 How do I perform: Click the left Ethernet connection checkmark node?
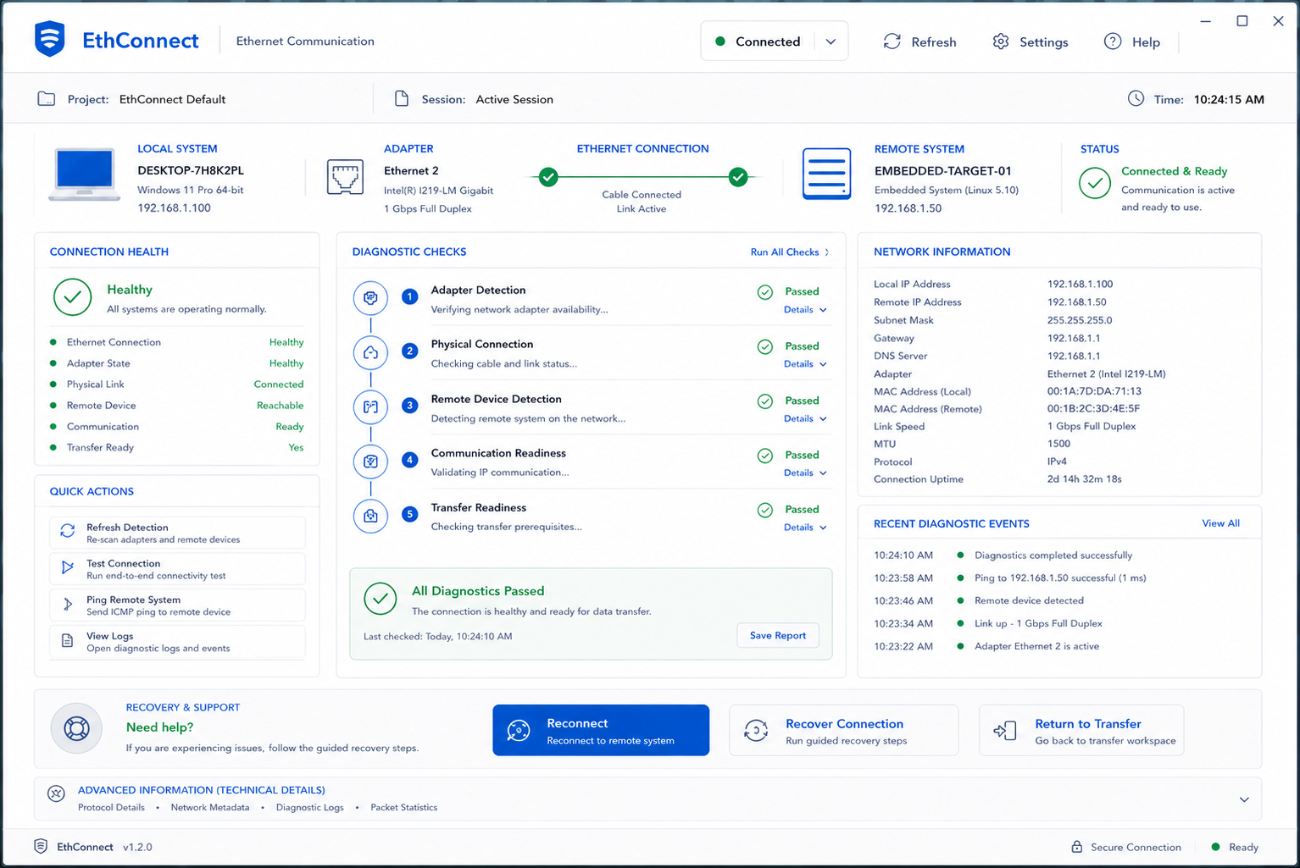point(548,177)
